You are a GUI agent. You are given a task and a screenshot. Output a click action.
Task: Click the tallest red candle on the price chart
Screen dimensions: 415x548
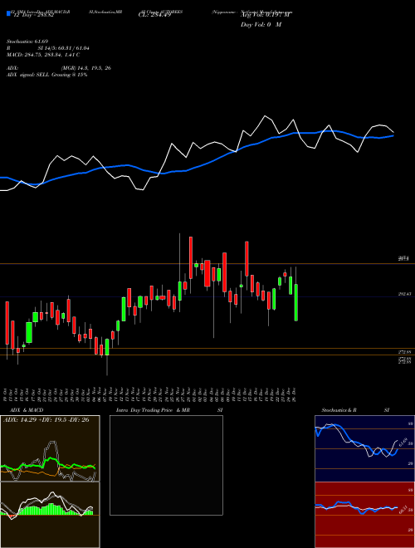pyautogui.click(x=7, y=323)
